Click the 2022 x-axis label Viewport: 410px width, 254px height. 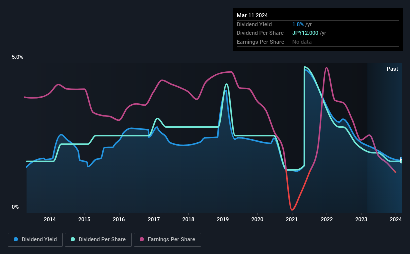(327, 219)
